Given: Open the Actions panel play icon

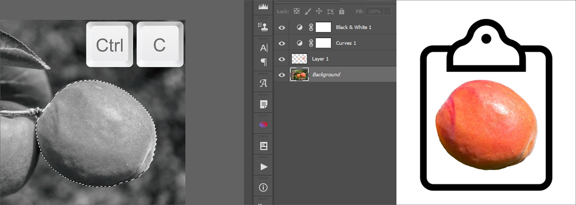Looking at the screenshot, I should click(264, 167).
